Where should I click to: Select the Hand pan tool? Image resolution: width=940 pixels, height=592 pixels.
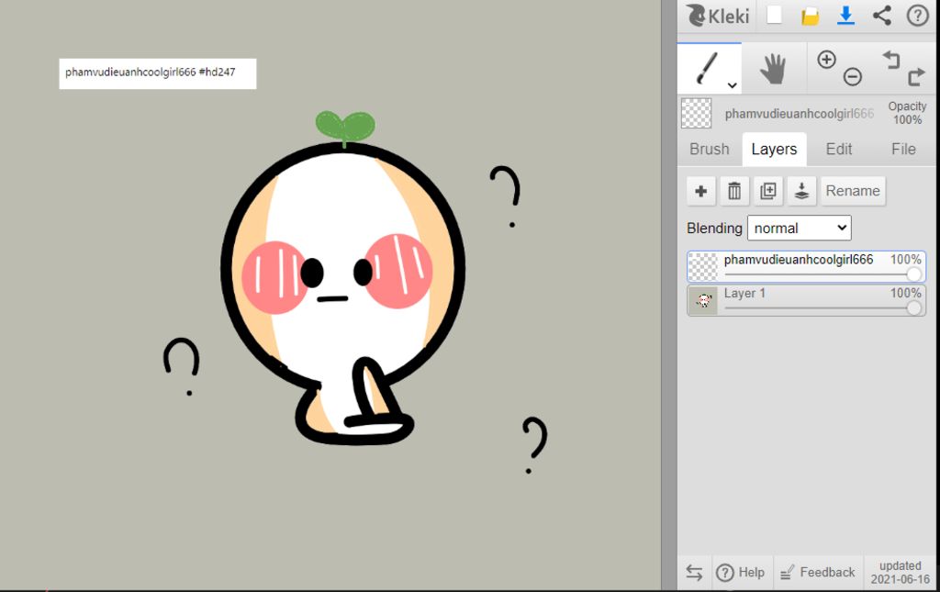point(773,68)
